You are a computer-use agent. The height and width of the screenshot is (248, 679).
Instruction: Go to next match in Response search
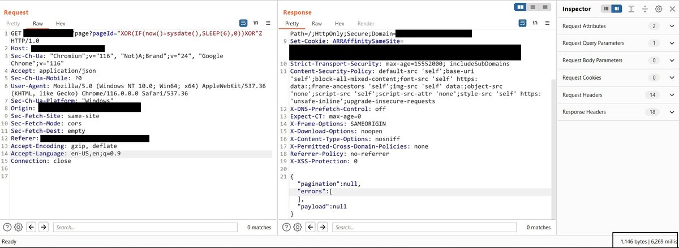point(323,227)
